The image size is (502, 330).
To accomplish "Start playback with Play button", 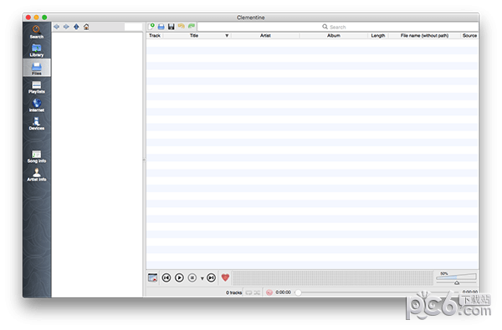I will point(179,277).
